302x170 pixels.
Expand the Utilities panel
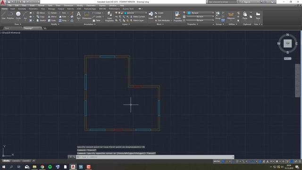click(233, 24)
